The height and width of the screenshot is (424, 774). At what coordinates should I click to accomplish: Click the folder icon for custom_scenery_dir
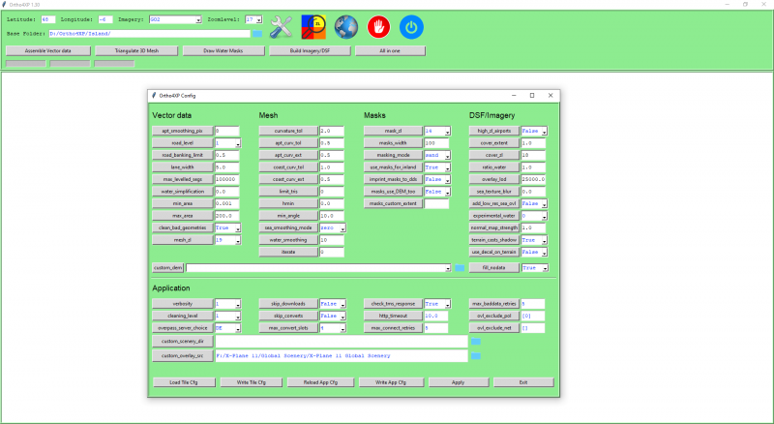pos(476,342)
